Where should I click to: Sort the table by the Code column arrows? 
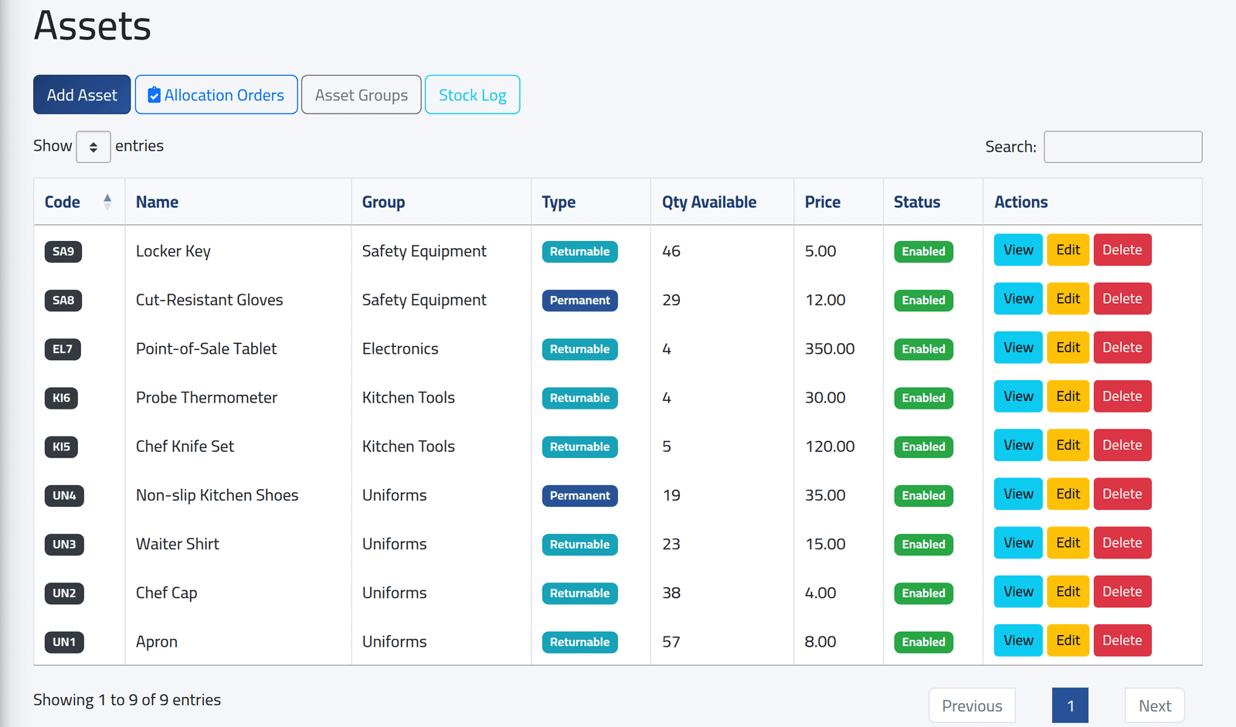[107, 202]
